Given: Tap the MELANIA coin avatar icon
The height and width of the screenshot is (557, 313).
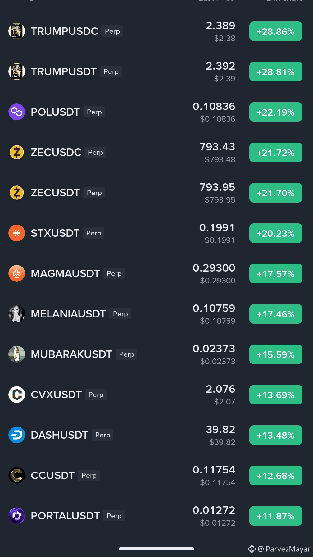Looking at the screenshot, I should [17, 314].
